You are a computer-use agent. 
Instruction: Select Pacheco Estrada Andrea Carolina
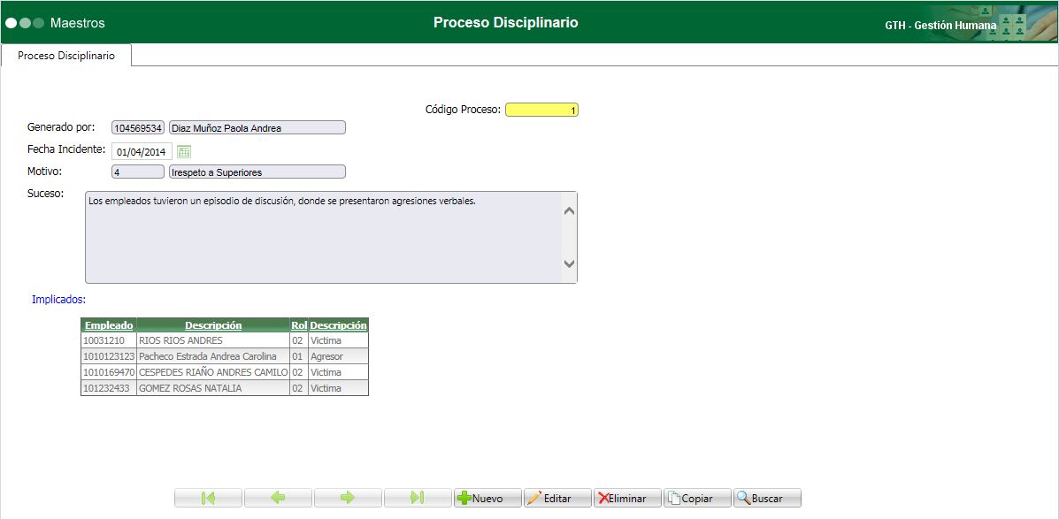213,356
